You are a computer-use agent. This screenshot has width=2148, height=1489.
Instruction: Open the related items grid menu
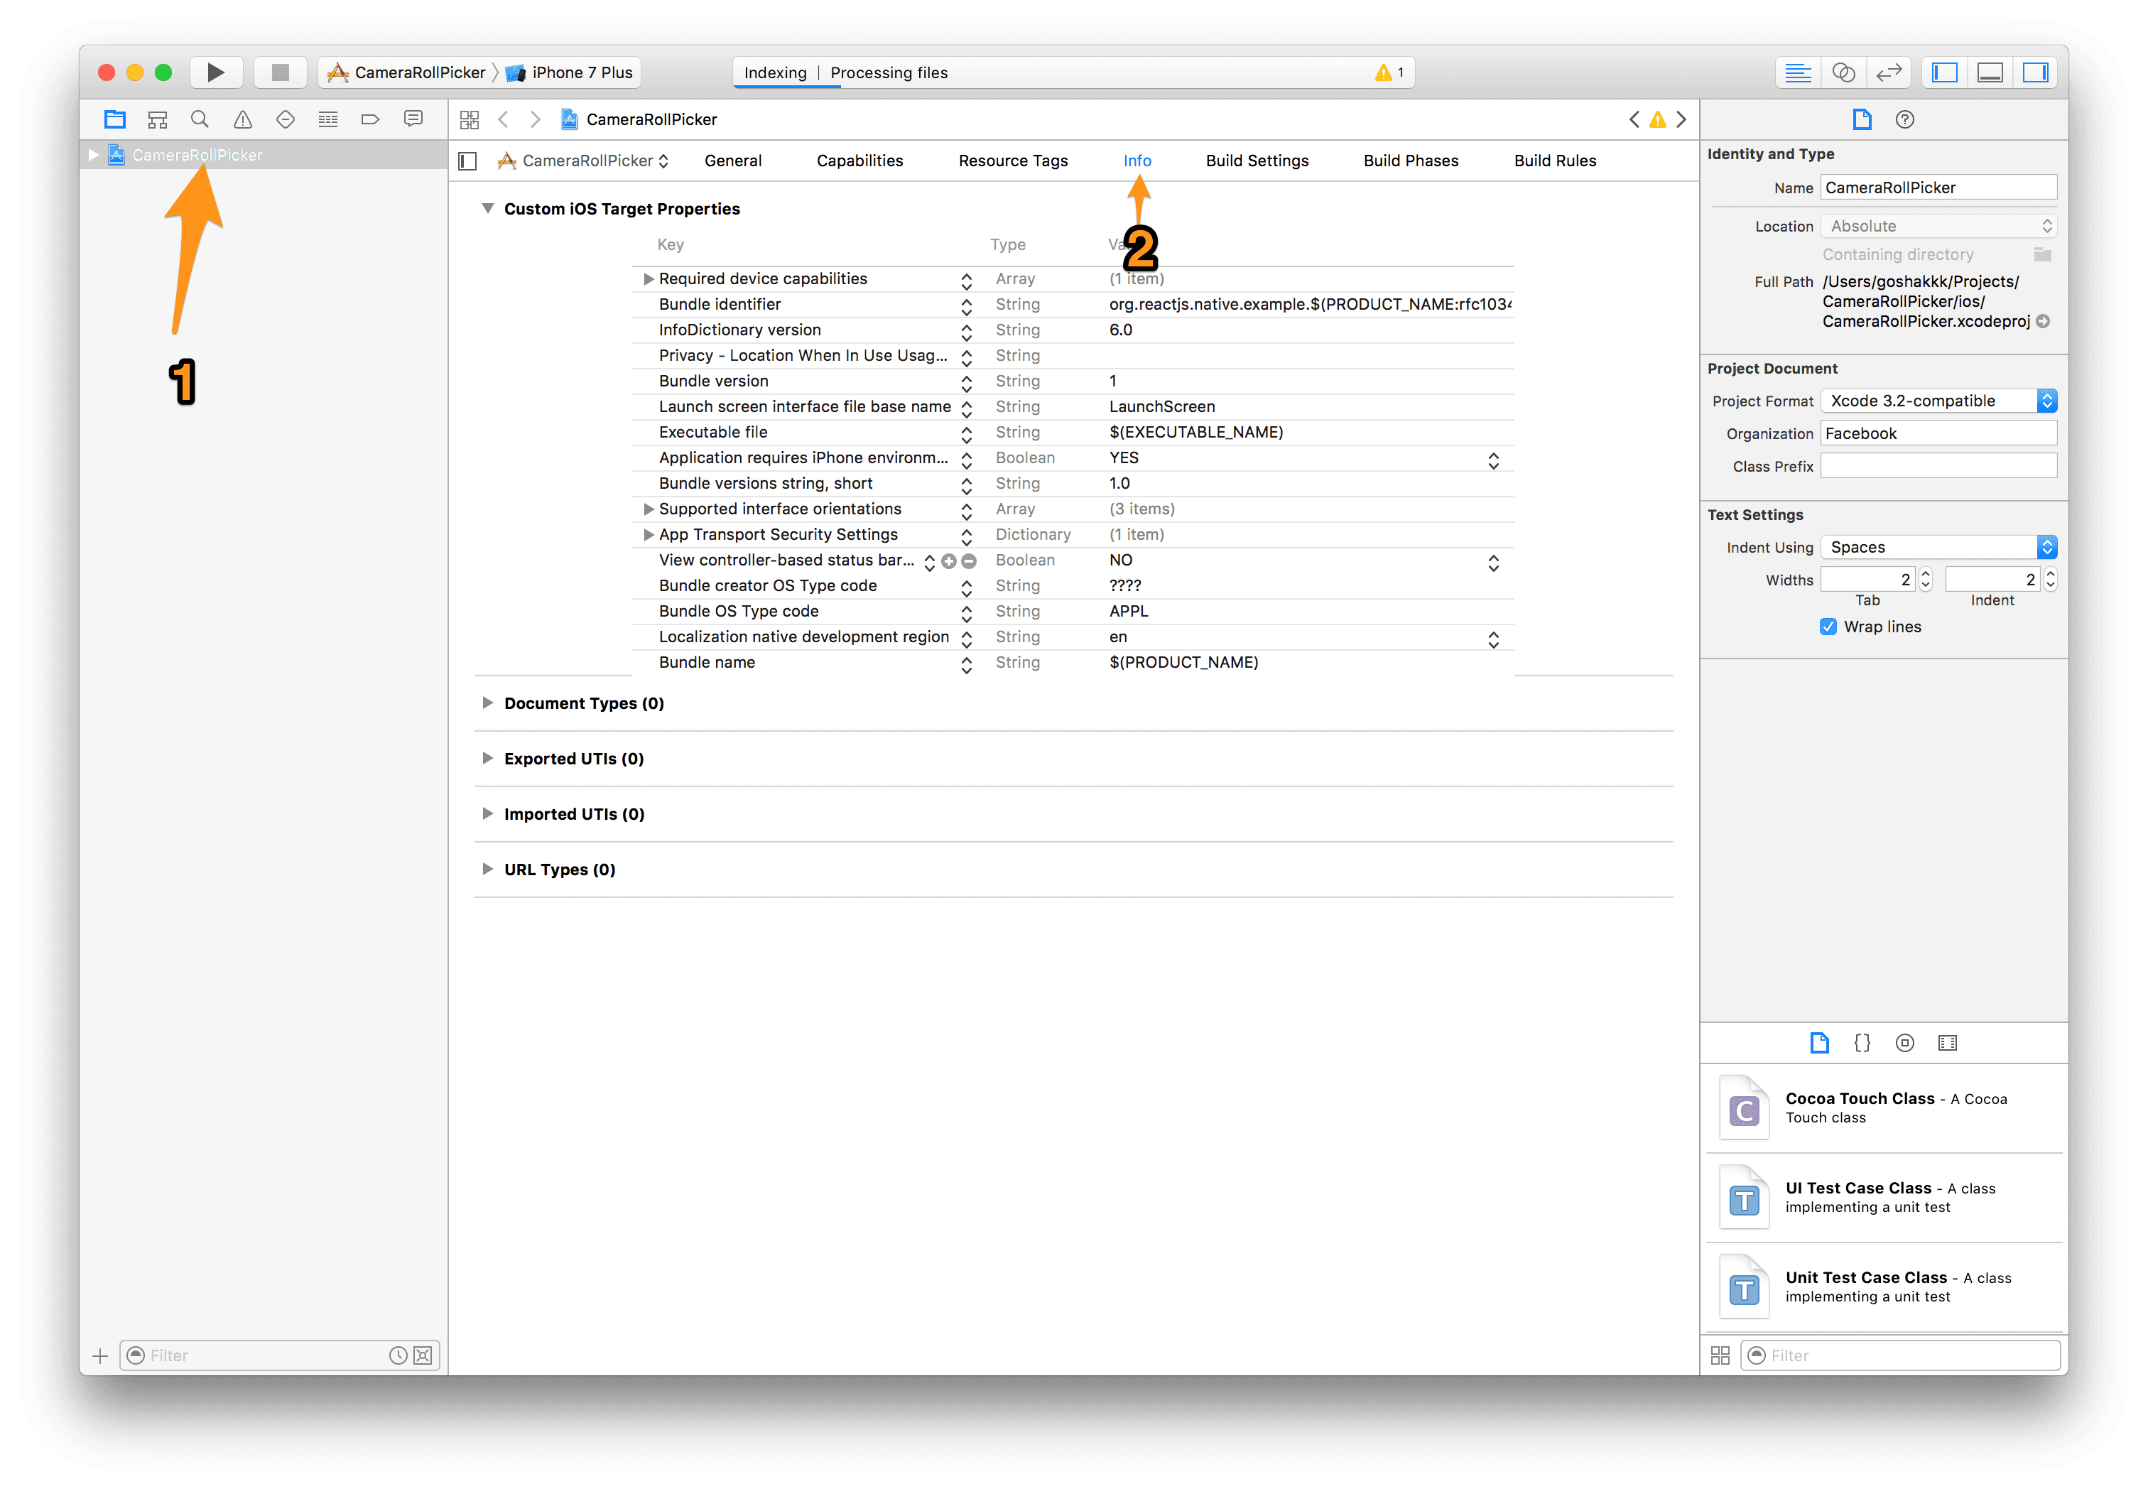tap(469, 119)
